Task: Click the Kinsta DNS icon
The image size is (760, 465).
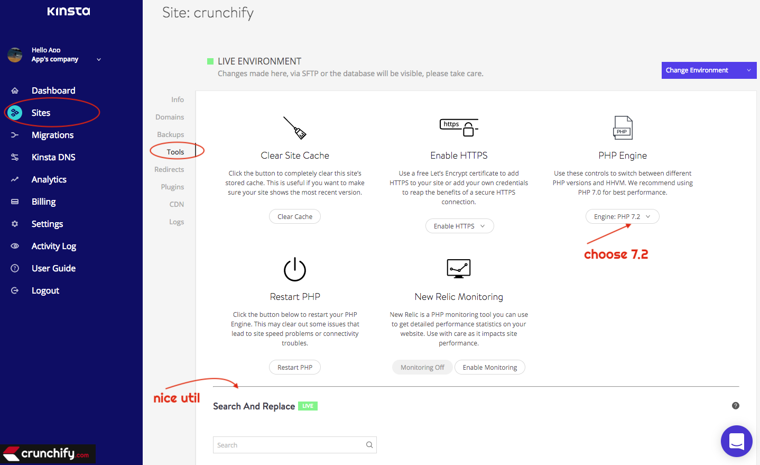Action: coord(15,157)
